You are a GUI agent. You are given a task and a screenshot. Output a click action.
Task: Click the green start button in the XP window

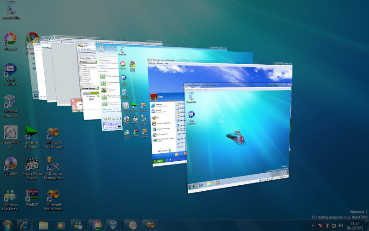159,161
